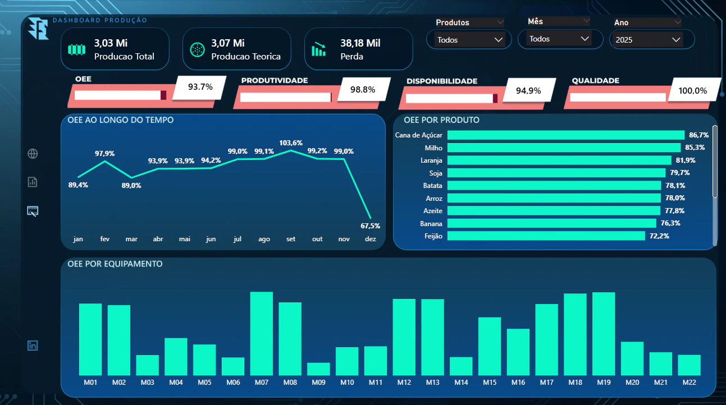This screenshot has height=405, width=726.
Task: Click the M07 equipment bar
Action: [262, 334]
